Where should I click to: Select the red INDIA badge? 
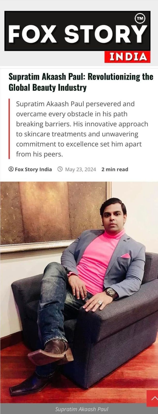coord(127,57)
